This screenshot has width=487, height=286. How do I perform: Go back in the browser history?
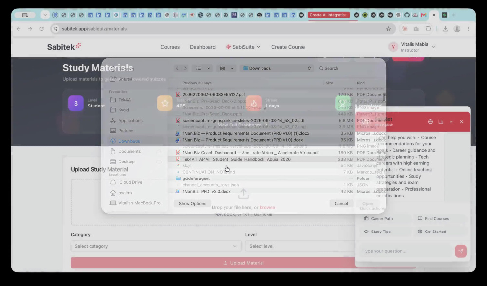19,29
